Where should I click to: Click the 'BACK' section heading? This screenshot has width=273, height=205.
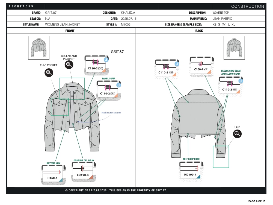tap(199, 31)
